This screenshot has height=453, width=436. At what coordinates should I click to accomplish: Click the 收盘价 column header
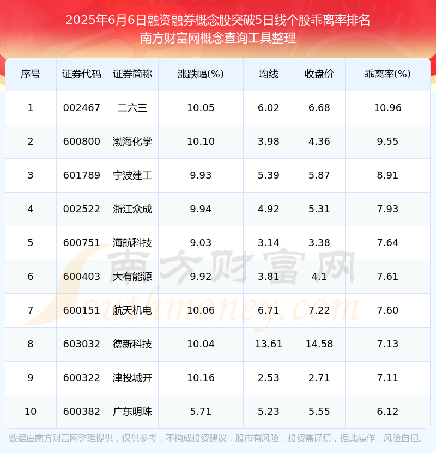coord(319,74)
